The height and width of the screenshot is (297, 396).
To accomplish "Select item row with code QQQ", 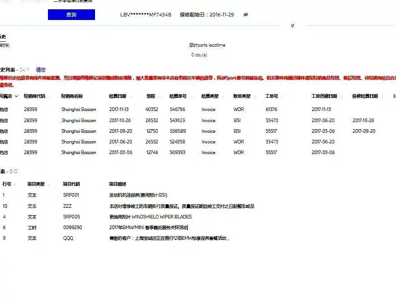I will click(198, 238).
